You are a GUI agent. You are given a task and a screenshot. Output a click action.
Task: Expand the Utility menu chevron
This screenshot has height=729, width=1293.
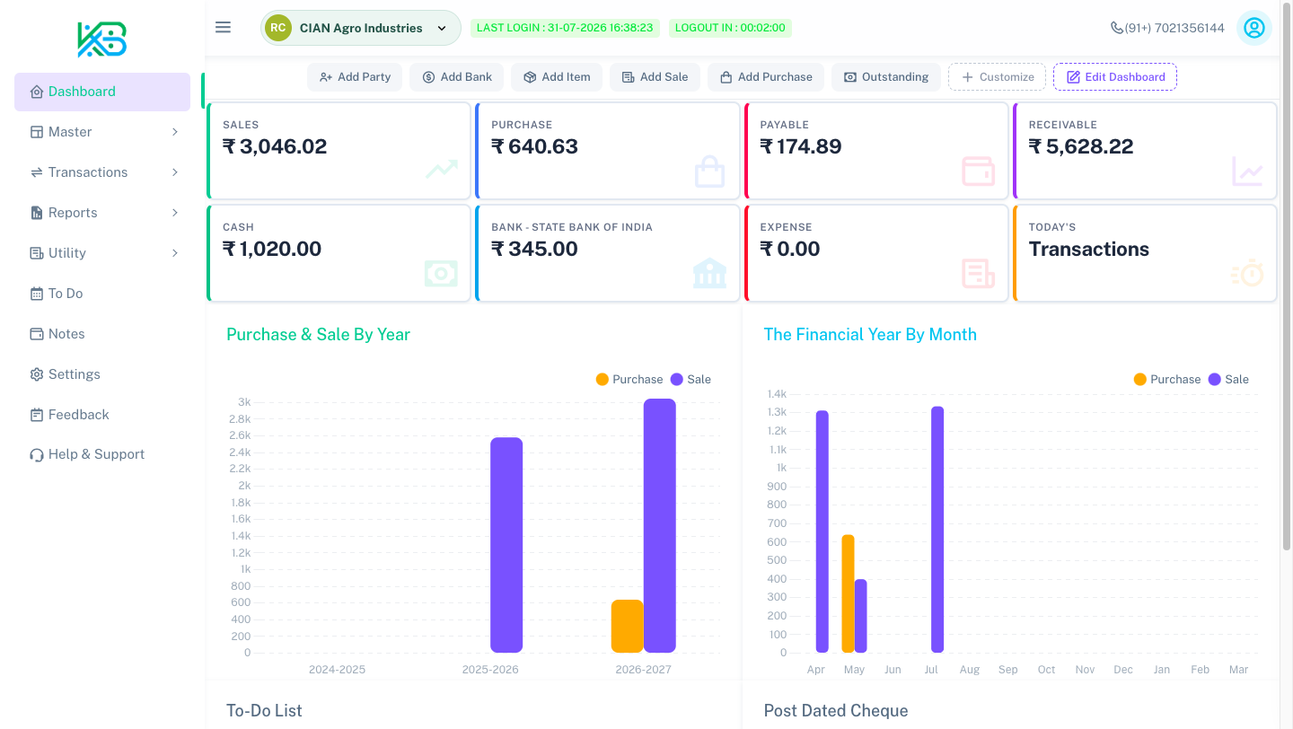point(174,253)
